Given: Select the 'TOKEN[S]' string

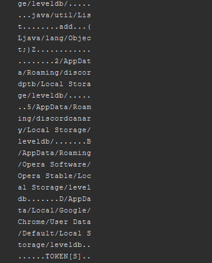Looking at the screenshot, I should click(63, 257).
